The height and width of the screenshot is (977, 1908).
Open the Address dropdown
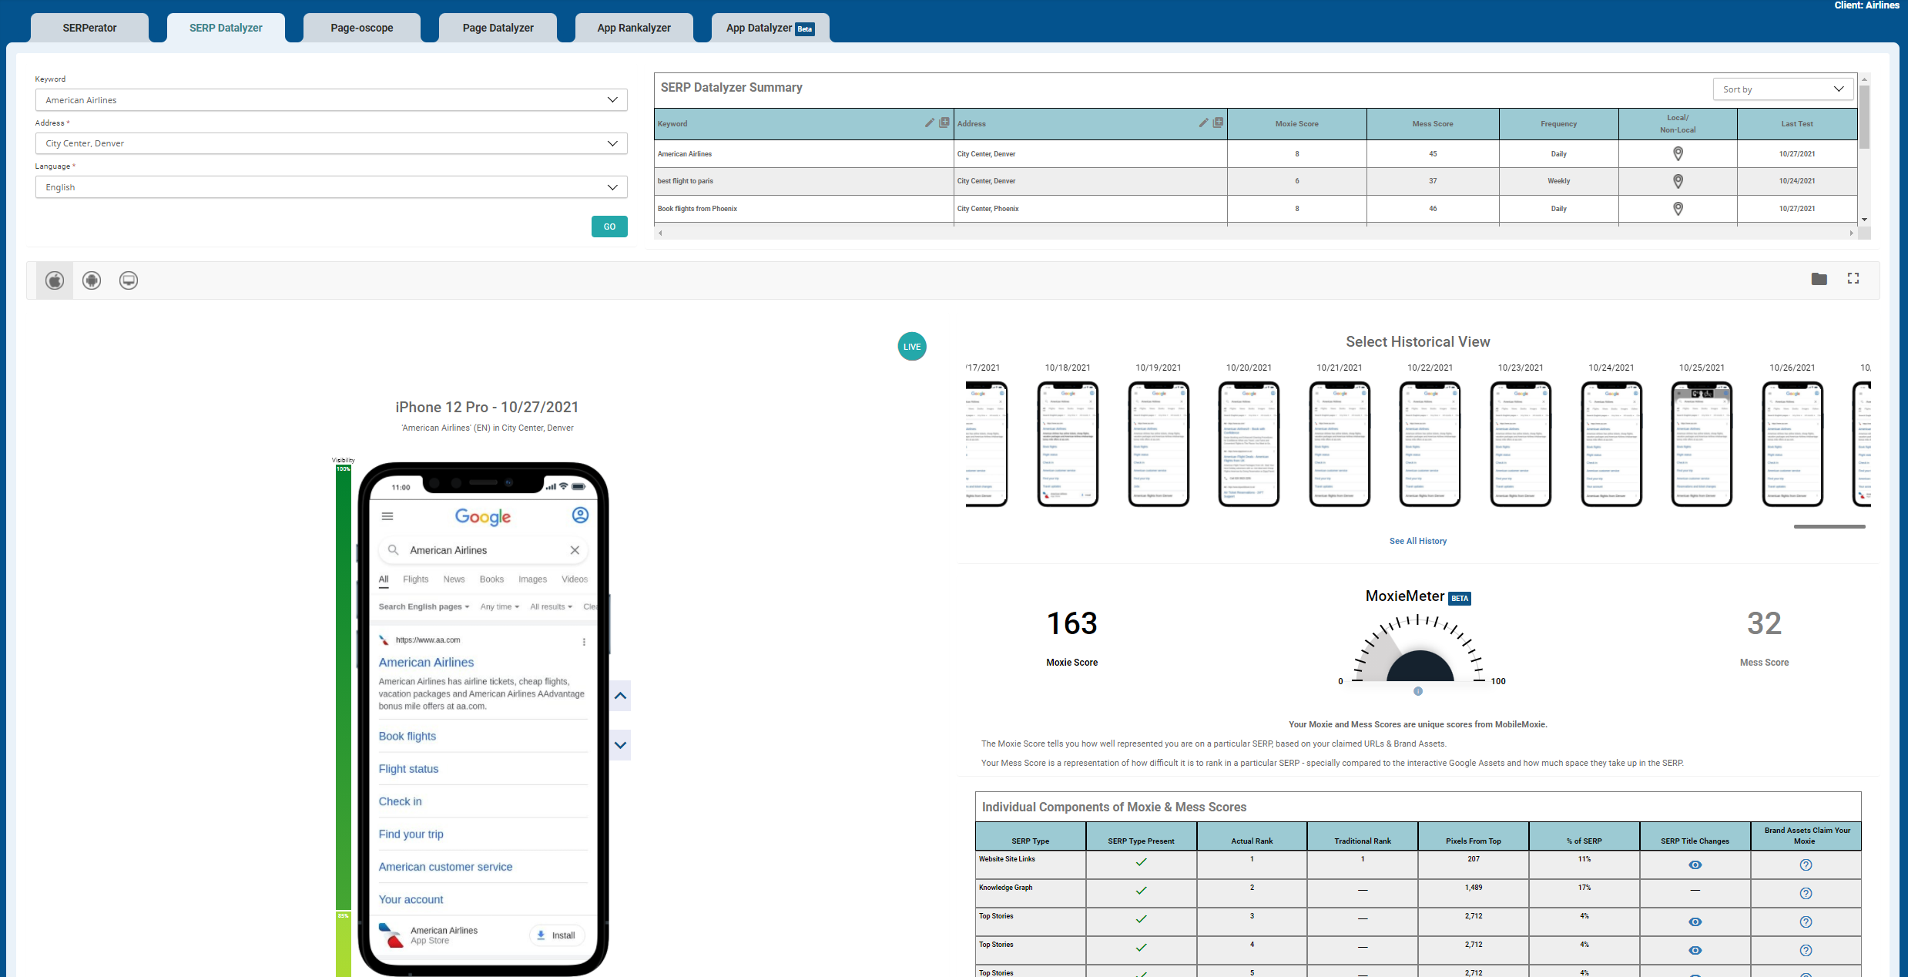(331, 143)
